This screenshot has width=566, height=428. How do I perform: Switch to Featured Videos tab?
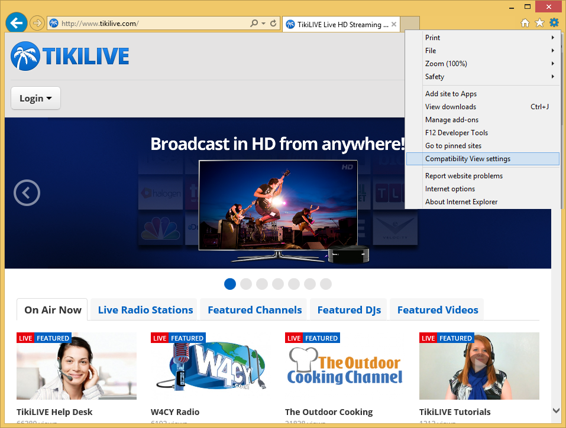[x=438, y=310]
